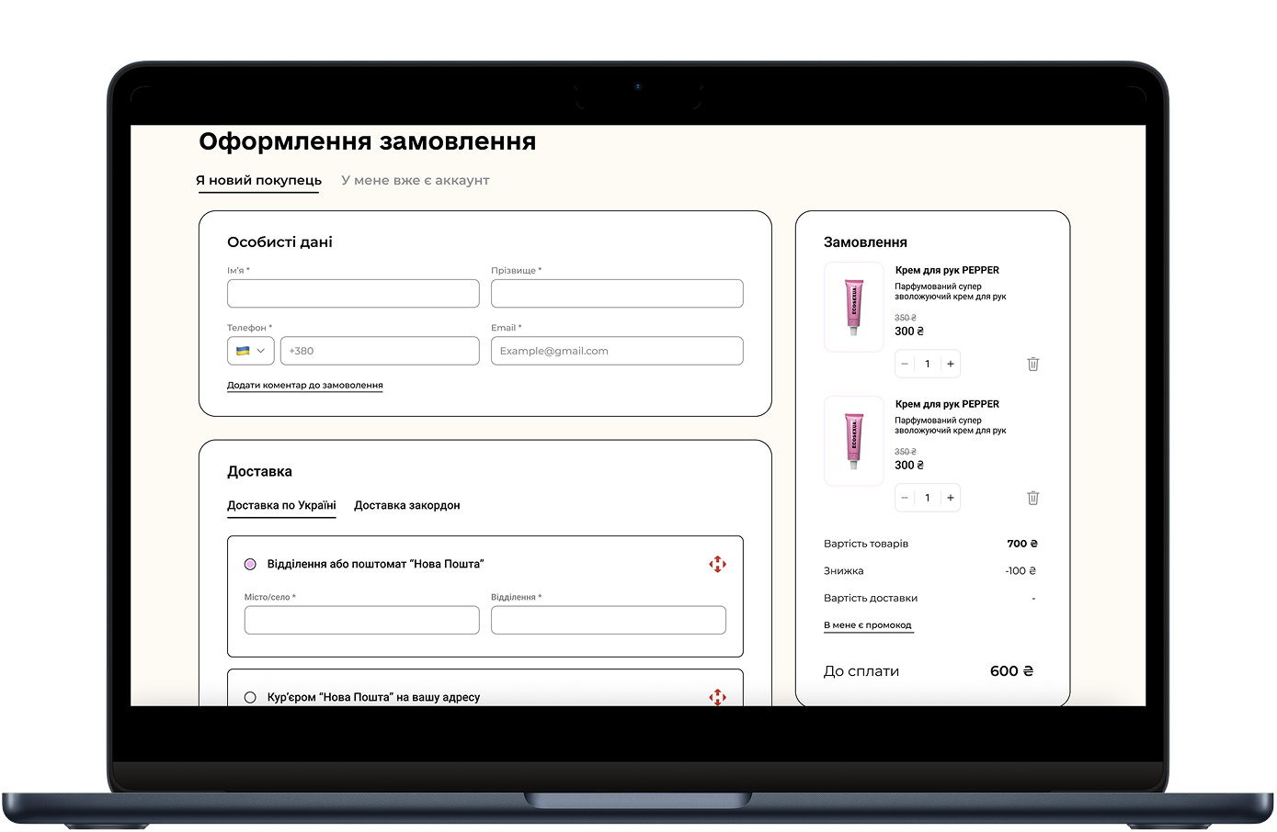Click the minus icon to decrease first item quantity
The height and width of the screenshot is (832, 1277).
point(905,364)
